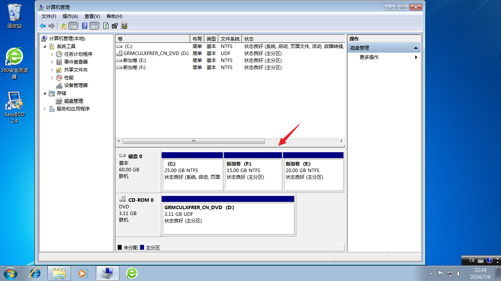
Task: Select the 新加卷 (F:) 15.00 GB partition block
Action: (x=253, y=174)
